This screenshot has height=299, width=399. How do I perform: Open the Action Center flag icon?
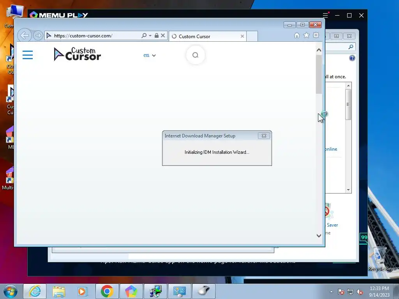pos(341,292)
